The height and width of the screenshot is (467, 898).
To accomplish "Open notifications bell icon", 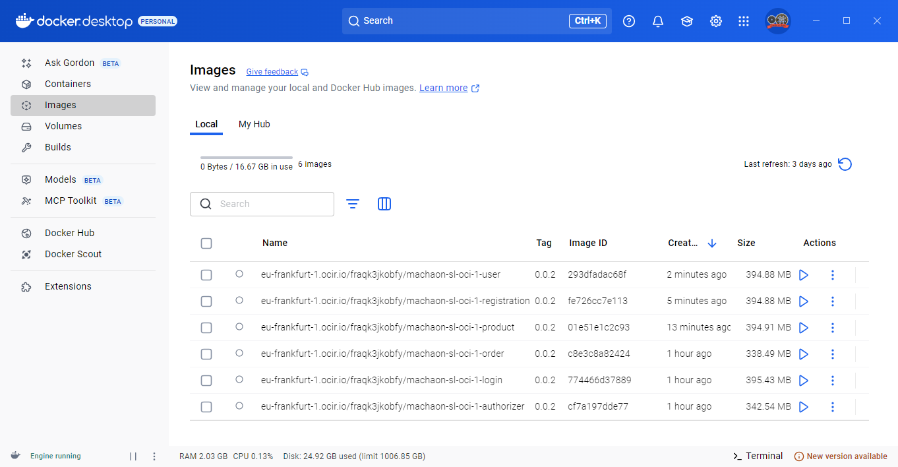I will pos(657,21).
